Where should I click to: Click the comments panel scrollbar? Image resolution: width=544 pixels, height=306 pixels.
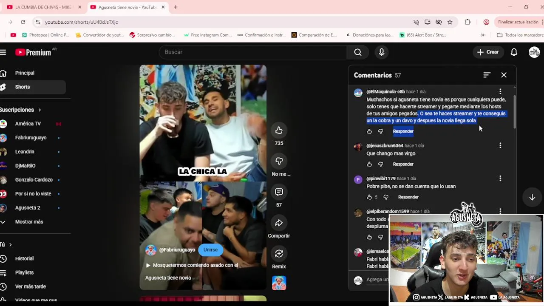point(515,111)
